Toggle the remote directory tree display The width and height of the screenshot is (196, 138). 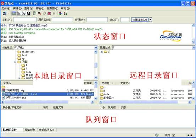click(24, 13)
